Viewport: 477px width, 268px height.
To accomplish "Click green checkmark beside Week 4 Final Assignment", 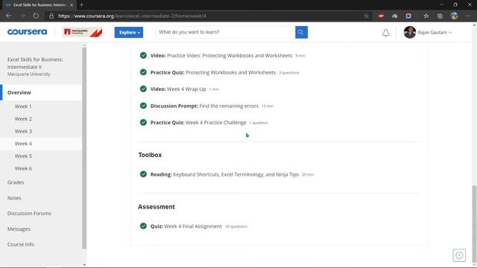I will (x=143, y=226).
